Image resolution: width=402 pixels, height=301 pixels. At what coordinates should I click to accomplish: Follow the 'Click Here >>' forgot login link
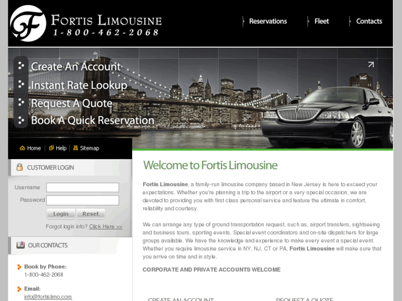[x=106, y=226]
